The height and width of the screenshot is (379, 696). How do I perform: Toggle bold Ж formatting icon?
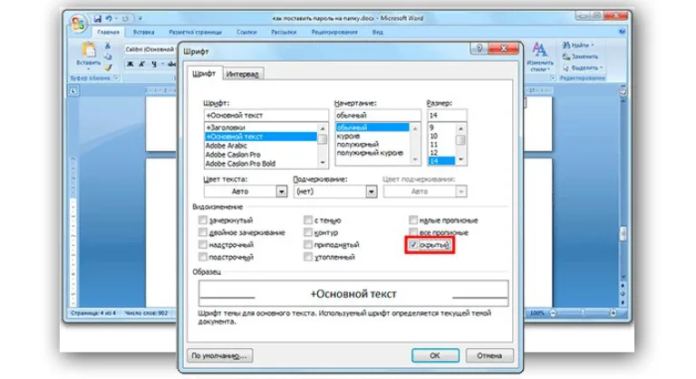pyautogui.click(x=130, y=64)
